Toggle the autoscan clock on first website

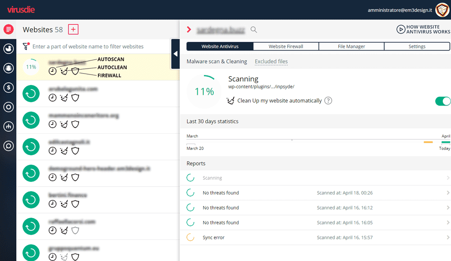(x=53, y=71)
